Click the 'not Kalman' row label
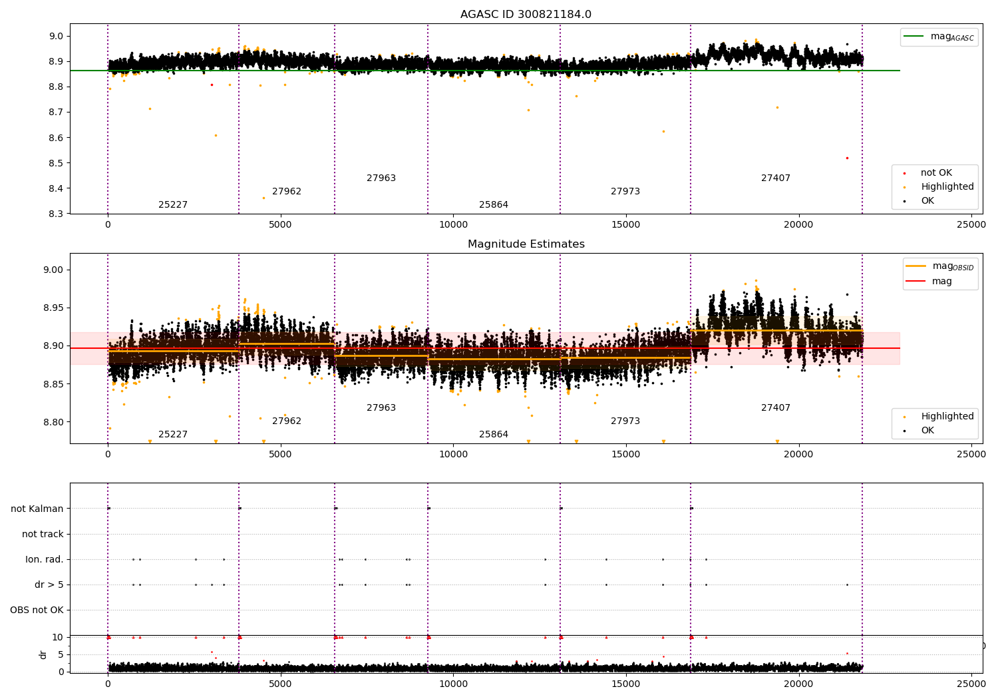998x699 pixels. [37, 509]
